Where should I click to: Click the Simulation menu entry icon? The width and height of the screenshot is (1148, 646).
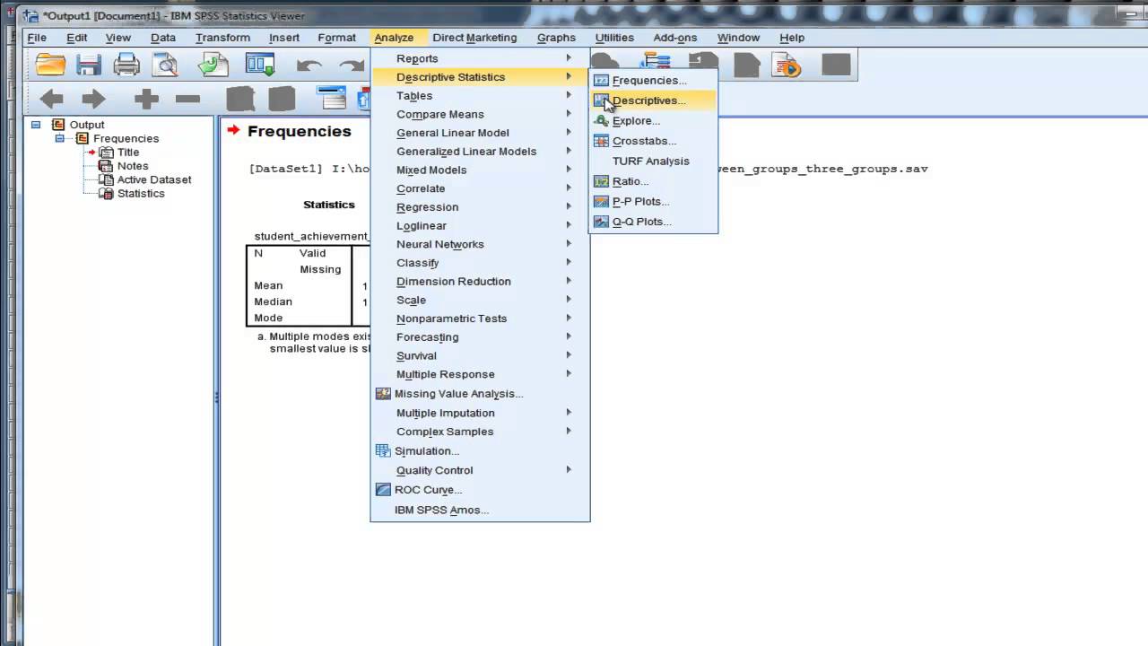tap(383, 450)
